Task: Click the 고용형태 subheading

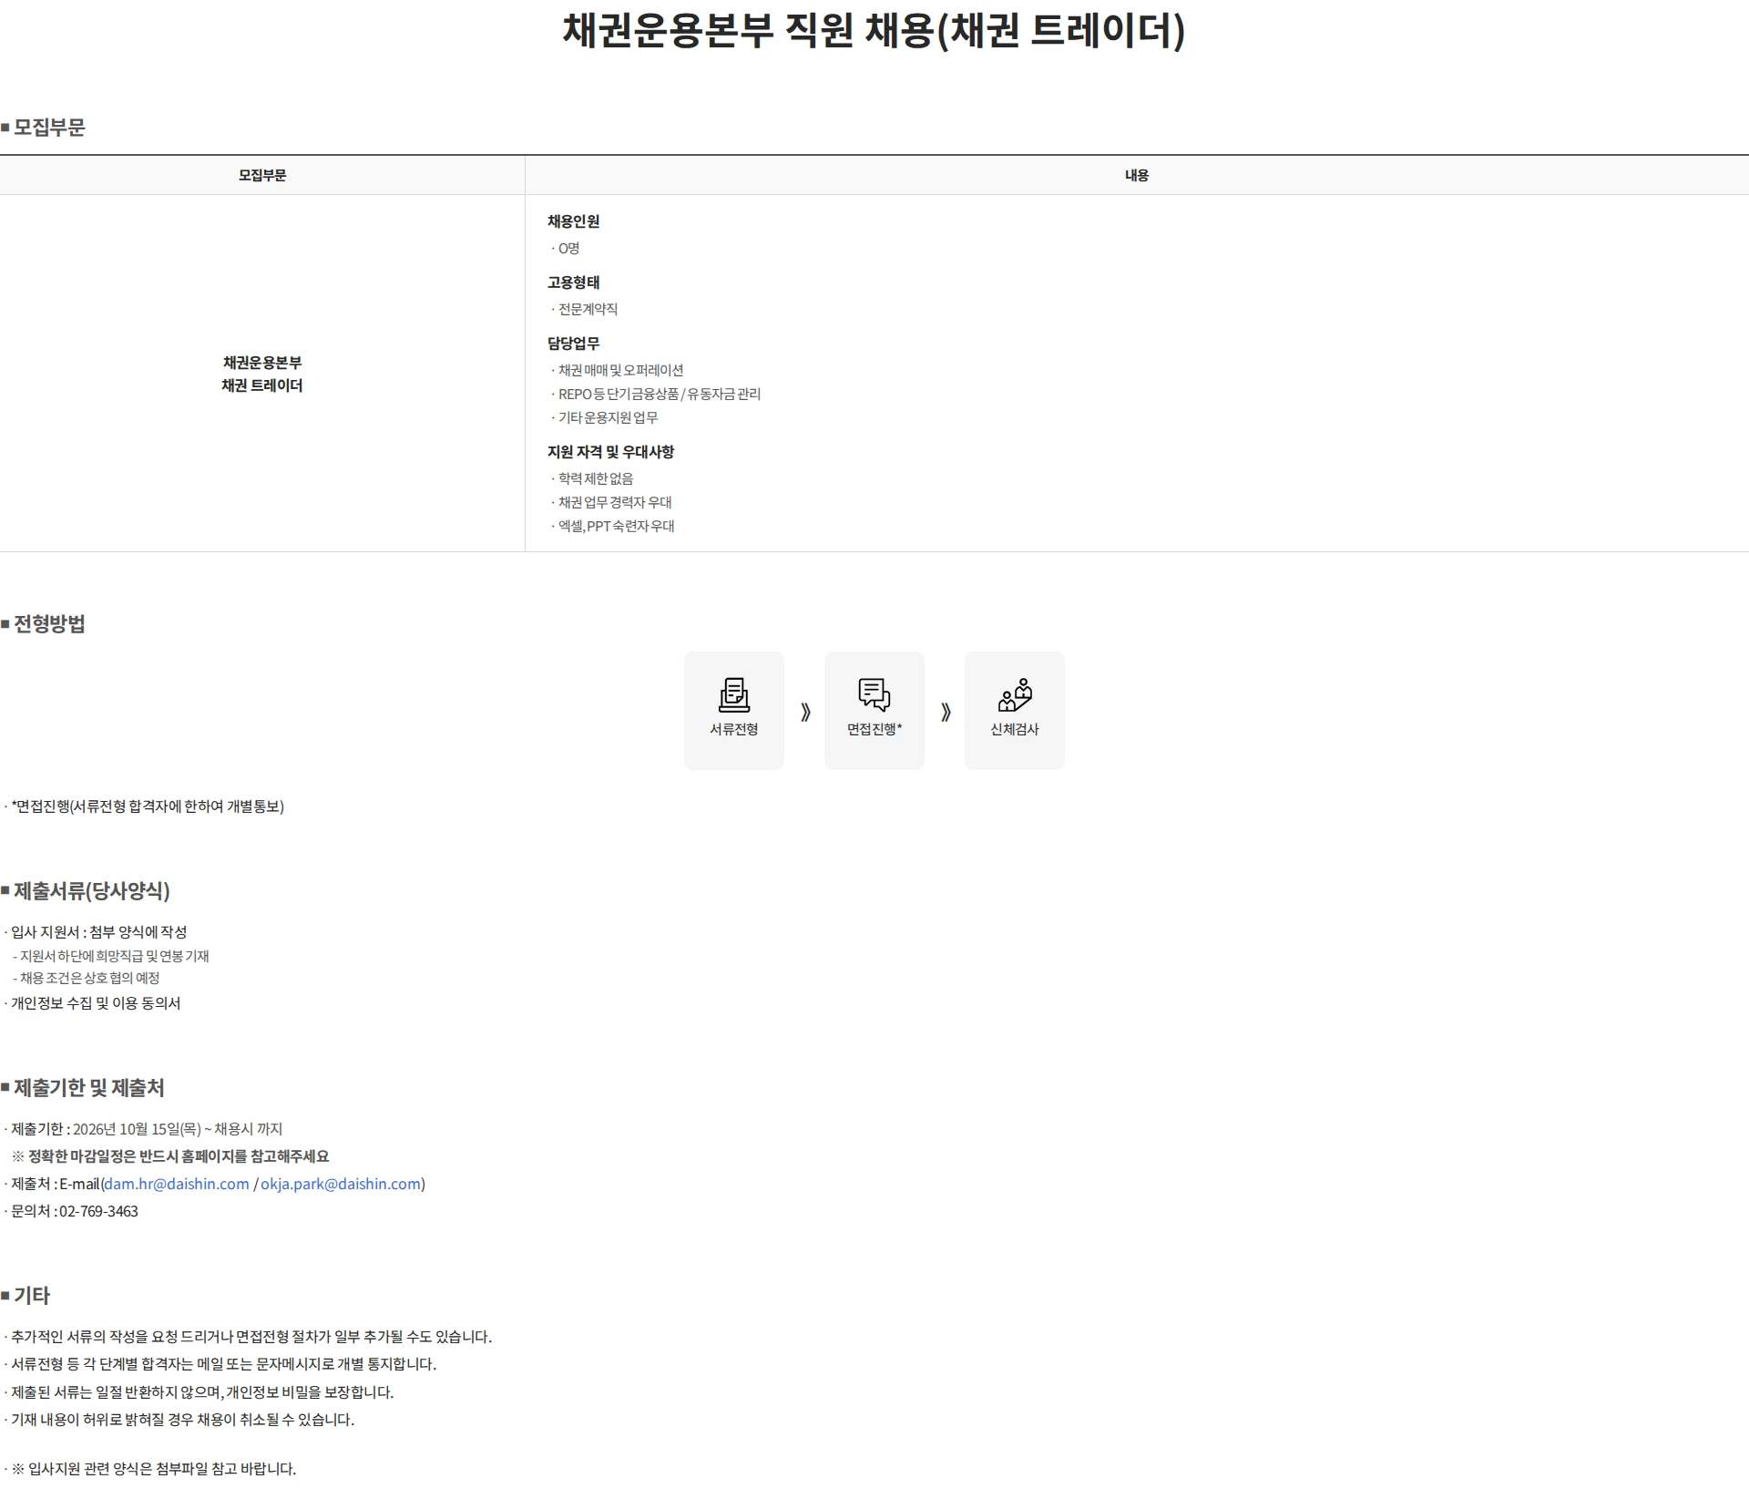Action: (573, 282)
